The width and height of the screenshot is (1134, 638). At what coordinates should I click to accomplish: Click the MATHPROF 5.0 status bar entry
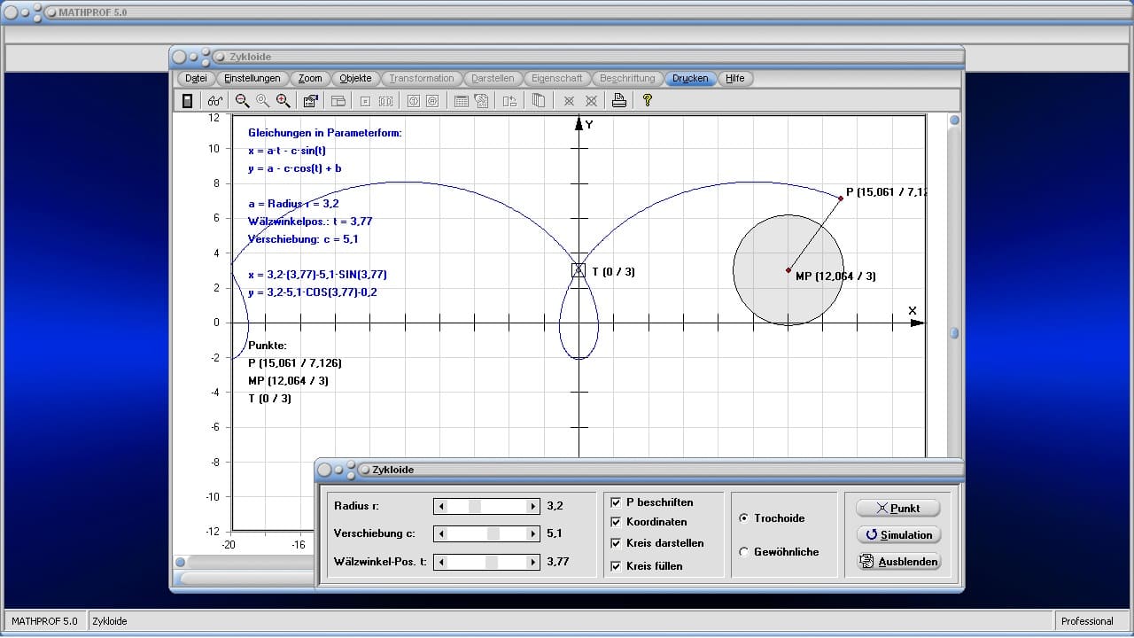(x=44, y=621)
